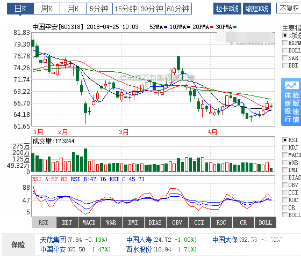Viewport: 301px width, 260px height.
Task: Show the 5分钟 chart
Action: [x=99, y=9]
